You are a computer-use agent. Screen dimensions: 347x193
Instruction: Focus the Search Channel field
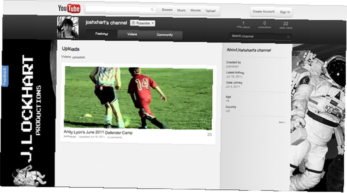pos(261,36)
